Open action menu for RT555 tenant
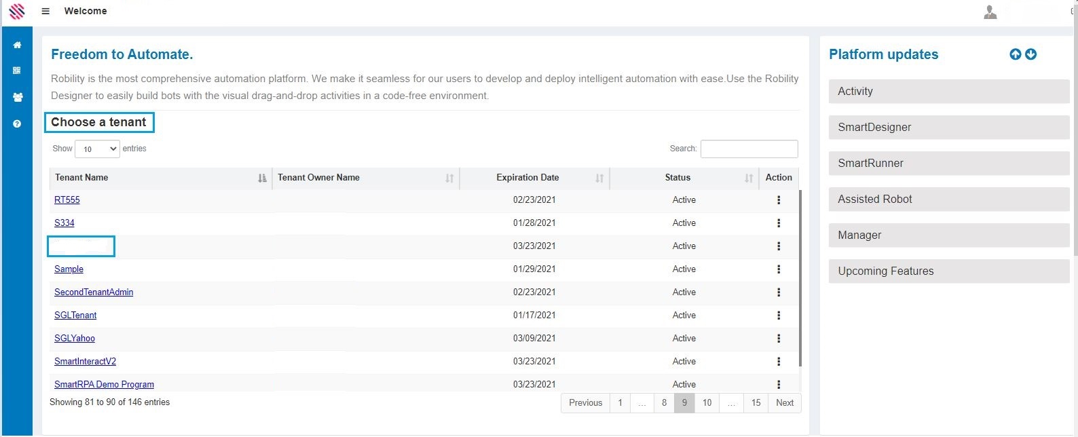Image resolution: width=1078 pixels, height=437 pixels. (x=778, y=200)
